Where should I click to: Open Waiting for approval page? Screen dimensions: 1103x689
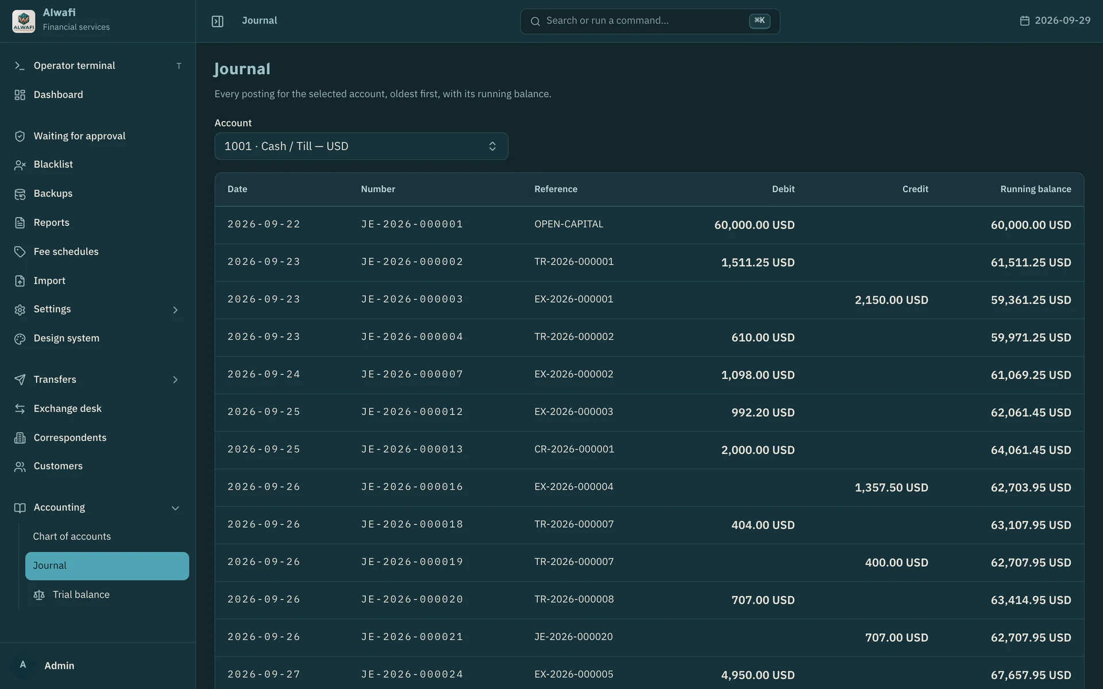98,136
